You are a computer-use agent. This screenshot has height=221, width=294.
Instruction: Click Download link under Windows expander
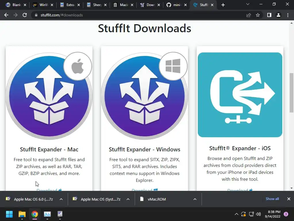tap(145, 190)
